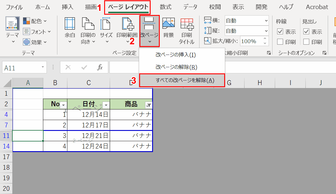Click the 印刷の向き orientation icon

pyautogui.click(x=88, y=23)
